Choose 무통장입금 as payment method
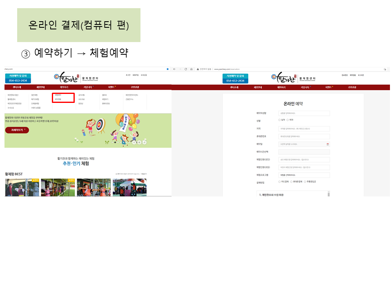The image size is (392, 294). pos(305,182)
